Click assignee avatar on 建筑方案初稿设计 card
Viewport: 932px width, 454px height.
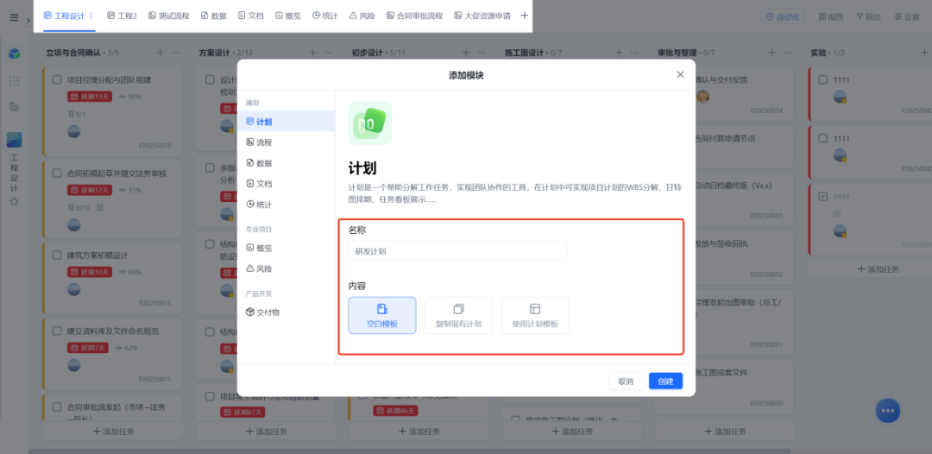pyautogui.click(x=73, y=289)
